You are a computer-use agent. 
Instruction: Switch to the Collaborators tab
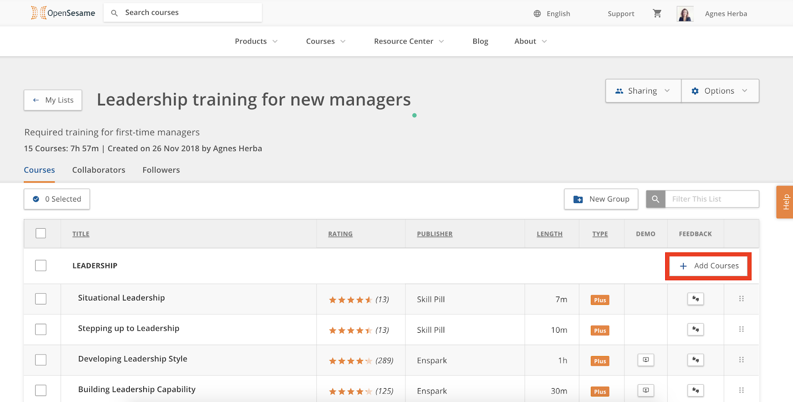click(x=99, y=170)
